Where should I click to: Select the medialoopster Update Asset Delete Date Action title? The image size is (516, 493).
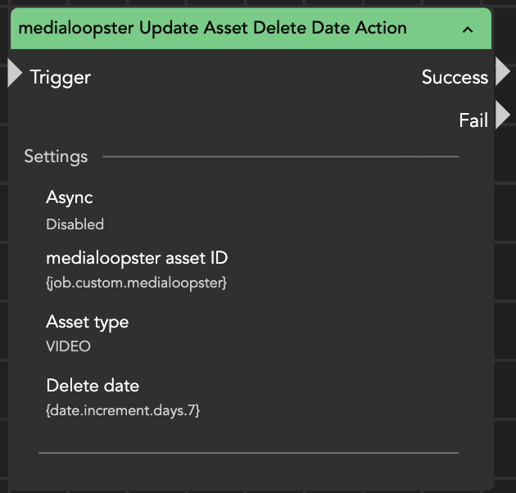[212, 28]
